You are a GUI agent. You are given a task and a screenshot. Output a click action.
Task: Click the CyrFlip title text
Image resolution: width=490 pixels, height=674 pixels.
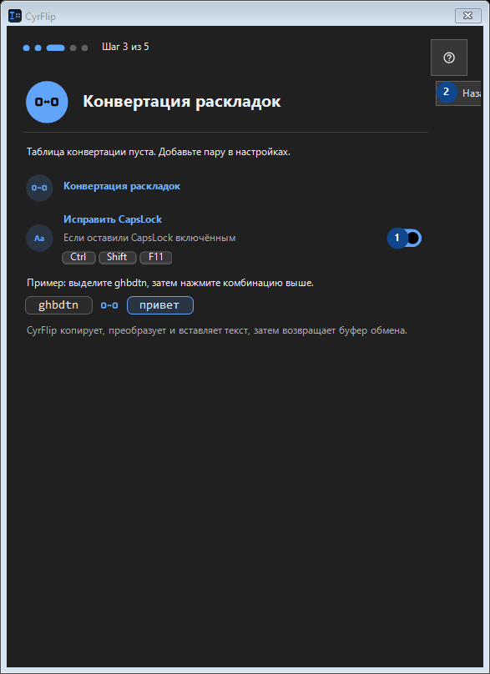(x=40, y=17)
